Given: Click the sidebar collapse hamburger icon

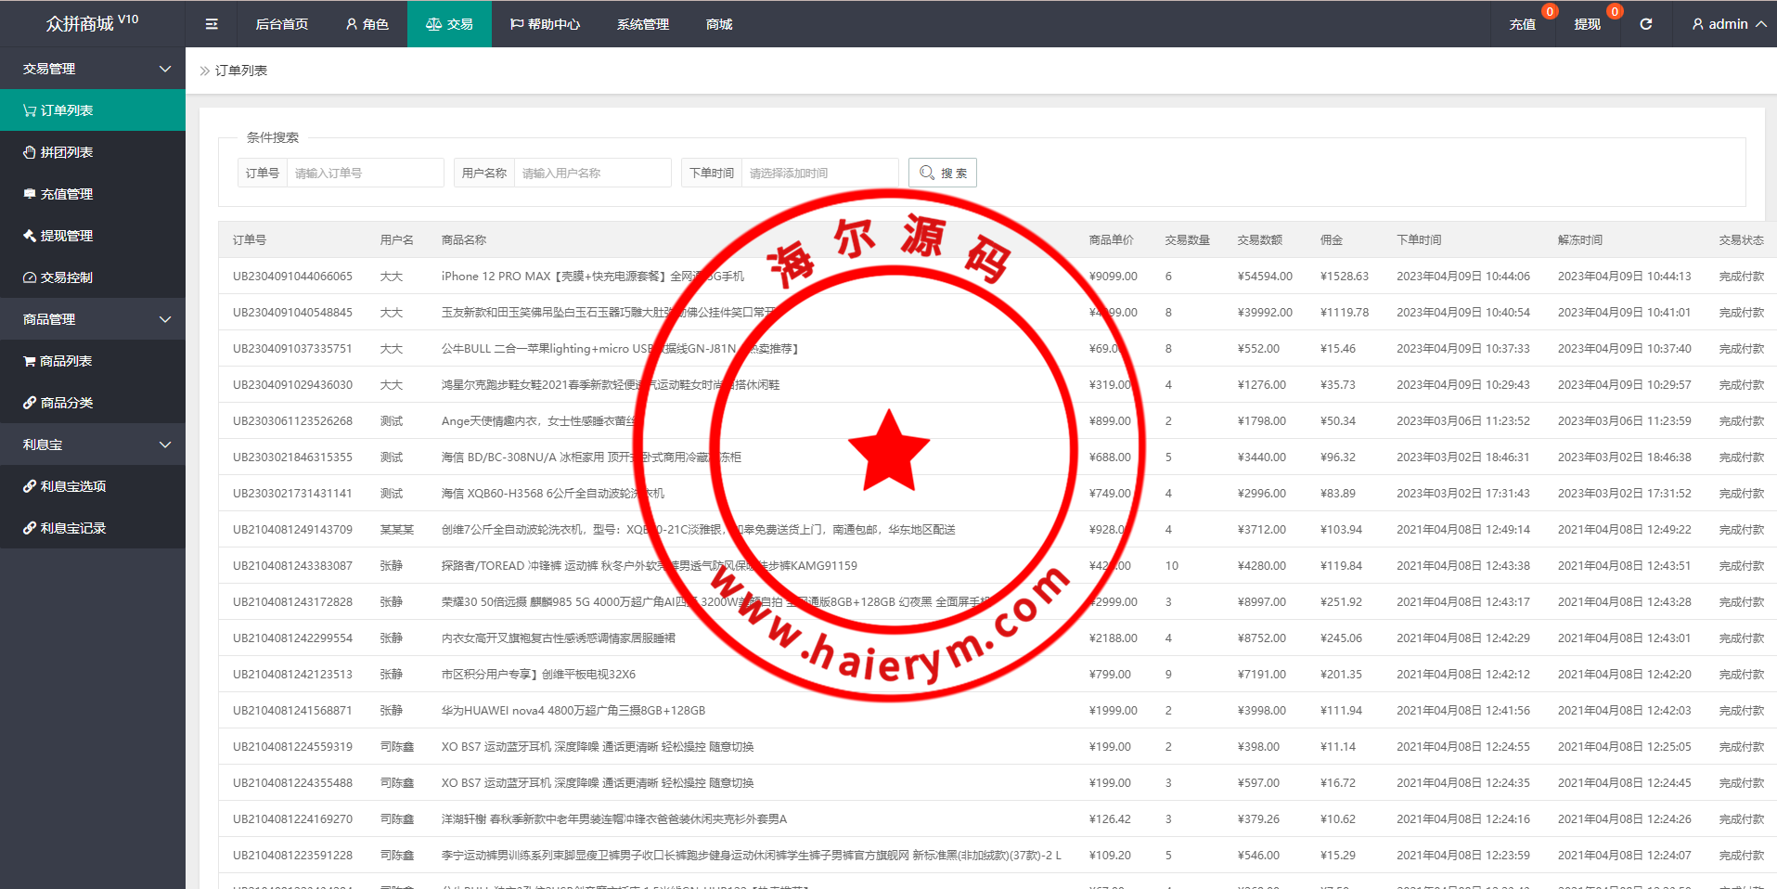Looking at the screenshot, I should (x=212, y=24).
